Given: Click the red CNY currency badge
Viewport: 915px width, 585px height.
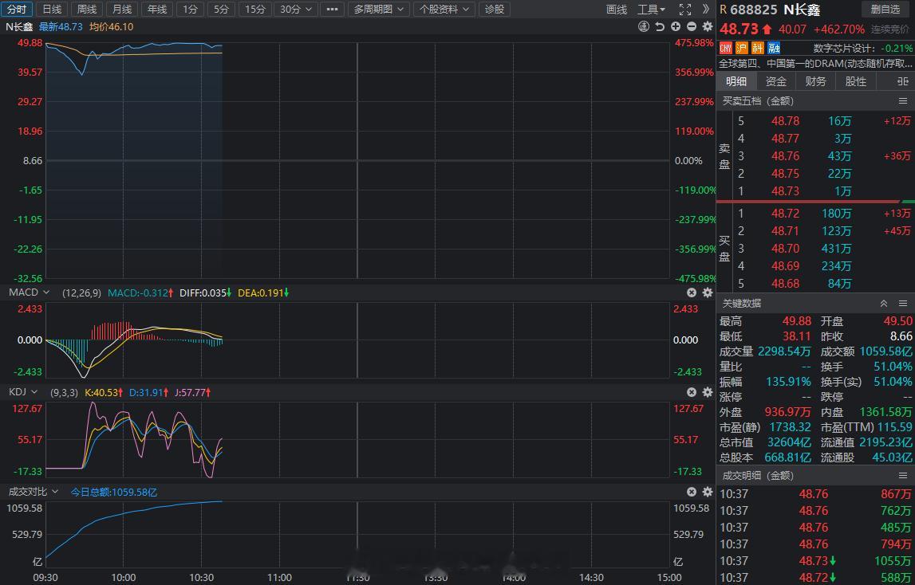Looking at the screenshot, I should pyautogui.click(x=726, y=48).
